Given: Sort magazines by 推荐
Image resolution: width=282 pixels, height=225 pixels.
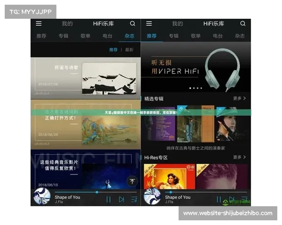Looking at the screenshot, I should [x=113, y=50].
